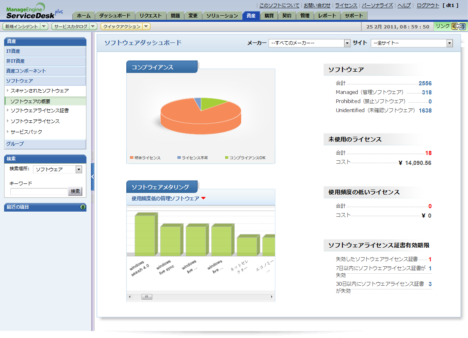Switch to the リクエスト tab
This screenshot has width=468, height=338.
150,16
